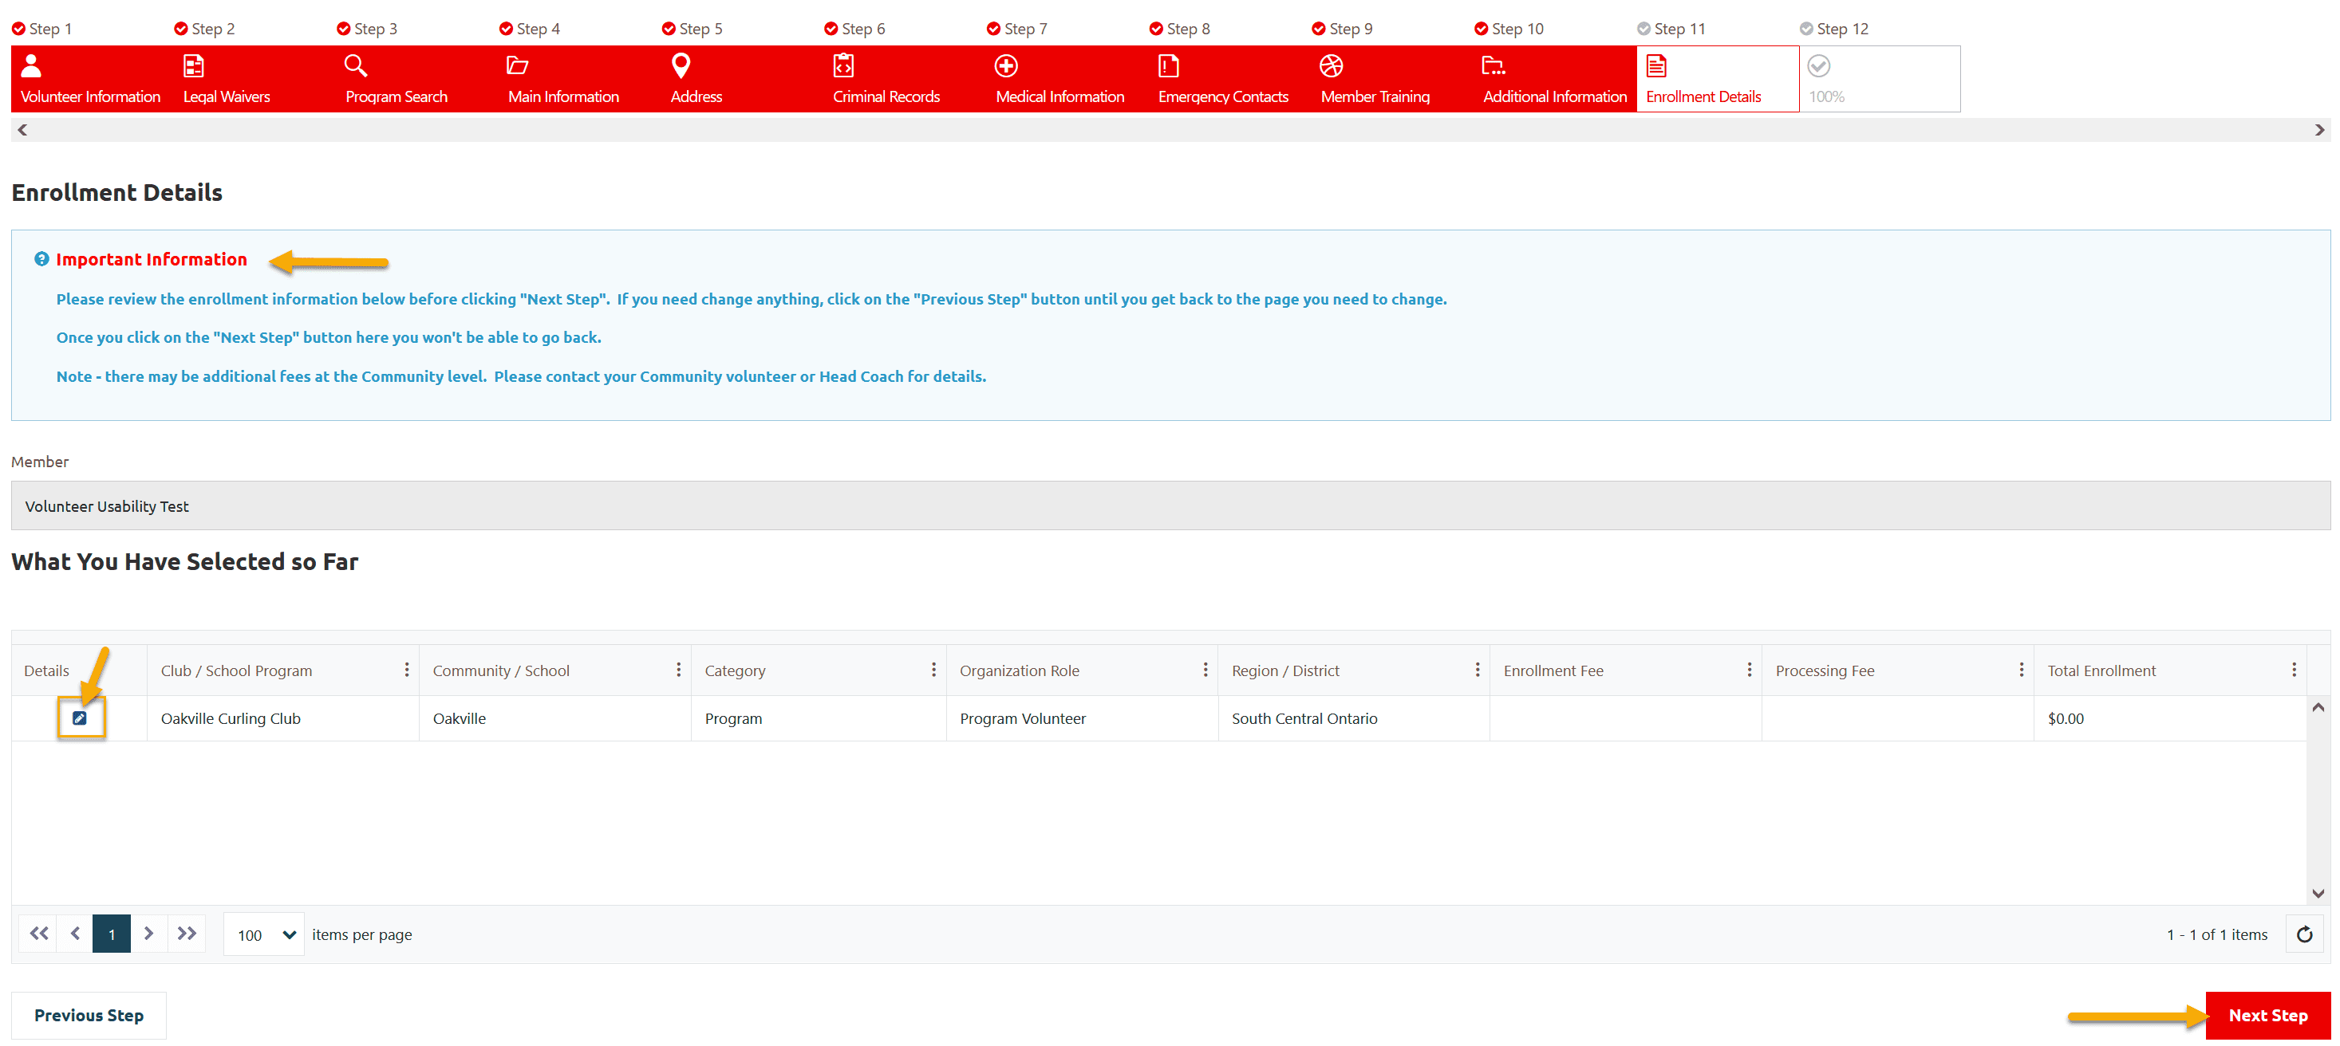Click the Step 5 completed check icon

(669, 29)
